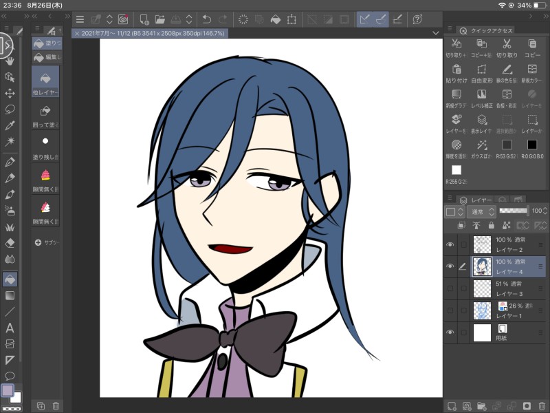The width and height of the screenshot is (550, 413).
Task: Click the stepper arrows after the save icon
Action: coord(189,19)
